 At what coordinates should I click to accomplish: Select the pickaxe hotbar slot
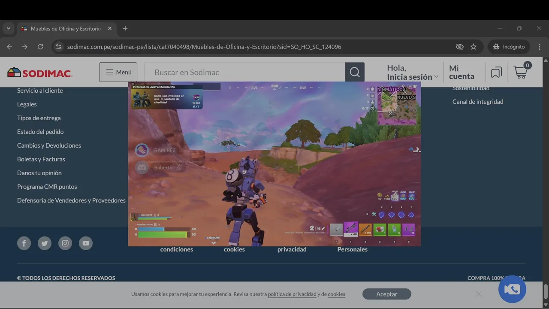[336, 230]
